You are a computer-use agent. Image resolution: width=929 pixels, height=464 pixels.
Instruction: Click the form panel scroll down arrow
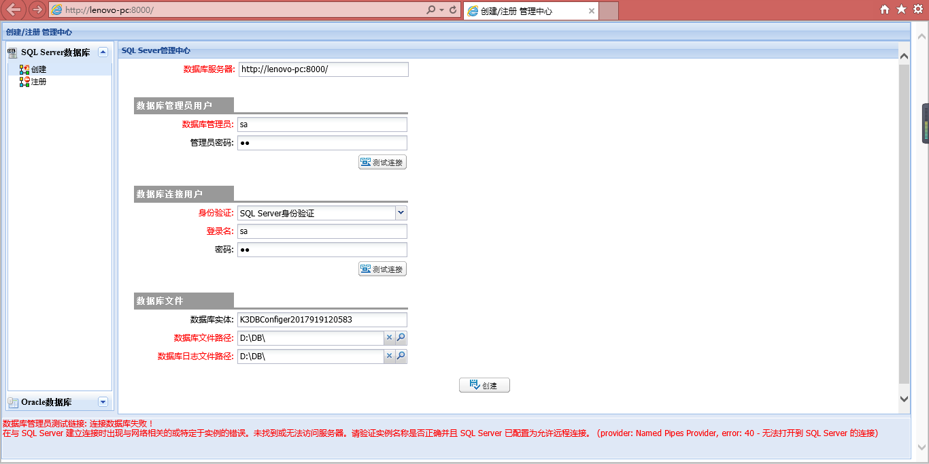click(x=904, y=399)
